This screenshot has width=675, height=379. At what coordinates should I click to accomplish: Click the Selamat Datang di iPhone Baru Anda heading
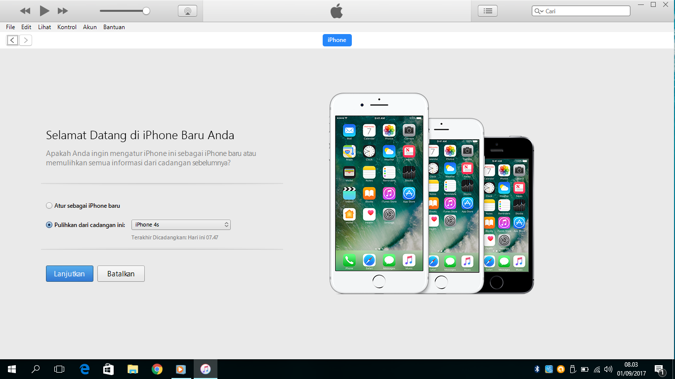coord(140,135)
